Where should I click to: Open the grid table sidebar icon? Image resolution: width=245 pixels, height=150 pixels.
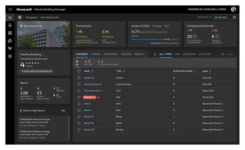[10, 33]
